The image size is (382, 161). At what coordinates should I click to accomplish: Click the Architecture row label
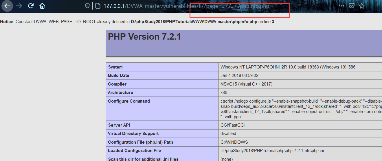(x=120, y=92)
